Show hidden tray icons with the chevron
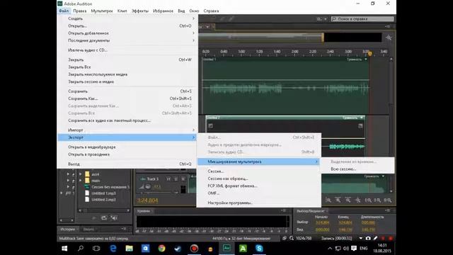Image resolution: width=453 pixels, height=255 pixels. [330, 249]
